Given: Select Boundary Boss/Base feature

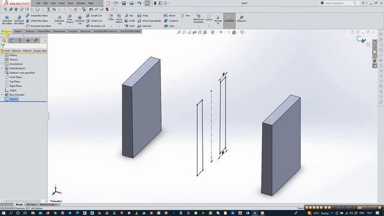Looking at the screenshot, I should click(x=38, y=26).
